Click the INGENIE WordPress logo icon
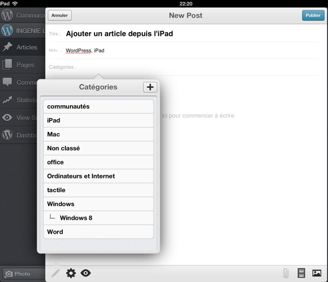Viewport: 328px width, 282px height. [x=7, y=31]
